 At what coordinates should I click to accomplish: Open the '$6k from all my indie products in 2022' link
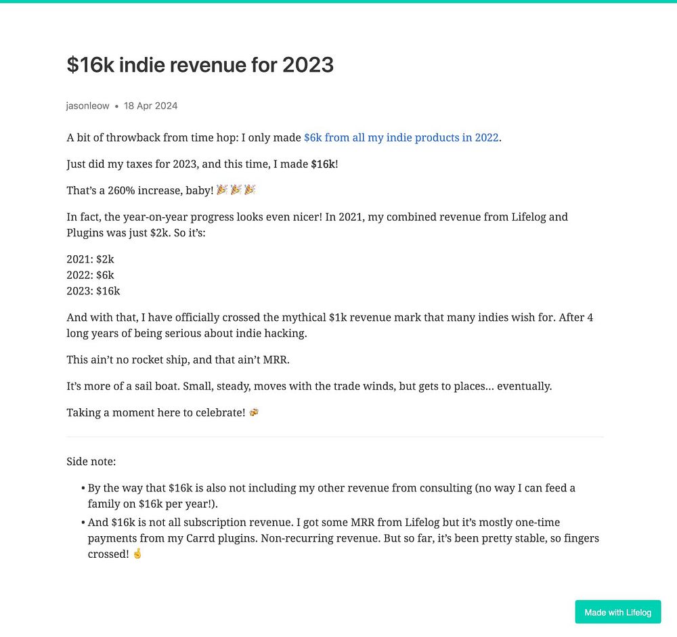click(401, 137)
